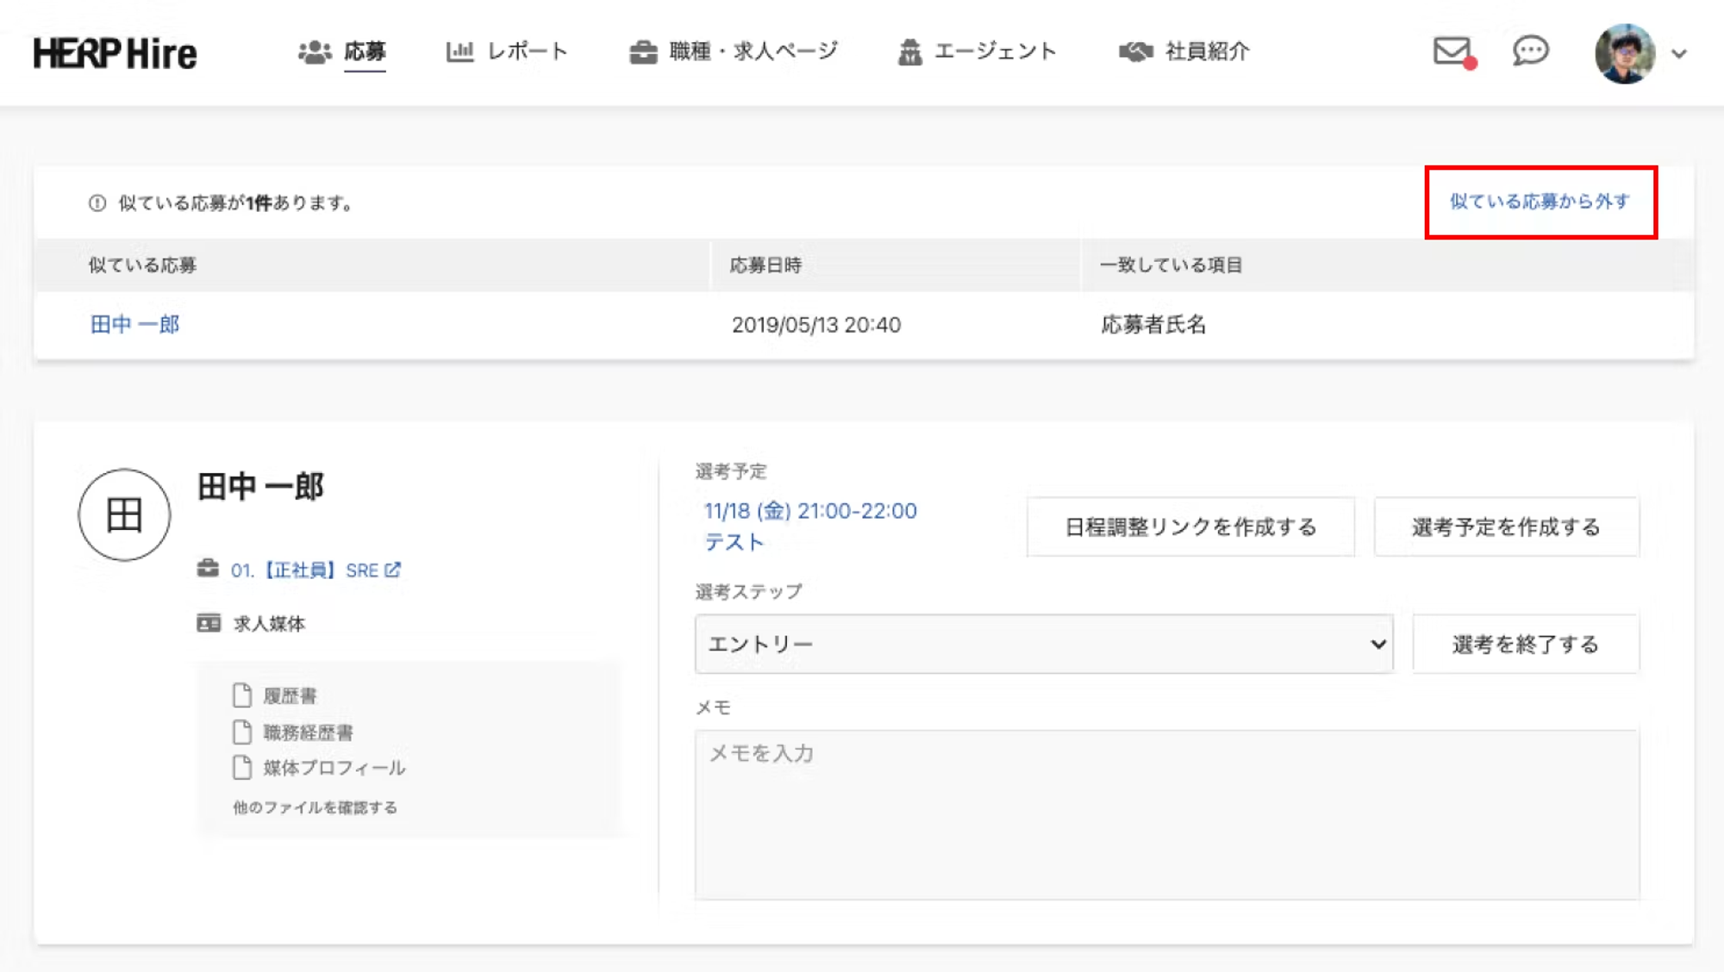Go to the レポート menu
Viewport: 1724px width, 972px height.
(507, 52)
